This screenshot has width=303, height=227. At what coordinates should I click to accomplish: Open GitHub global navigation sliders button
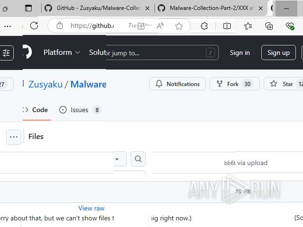[6, 53]
